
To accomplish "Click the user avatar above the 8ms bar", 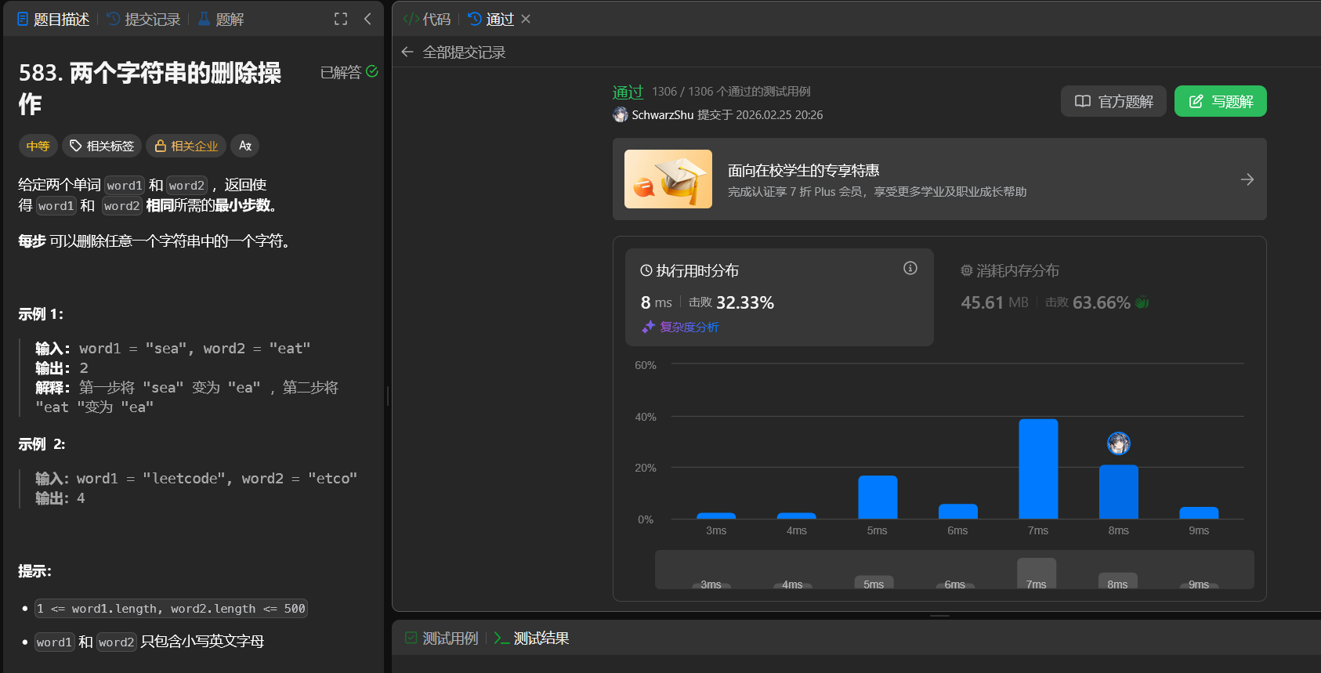I will [1118, 443].
